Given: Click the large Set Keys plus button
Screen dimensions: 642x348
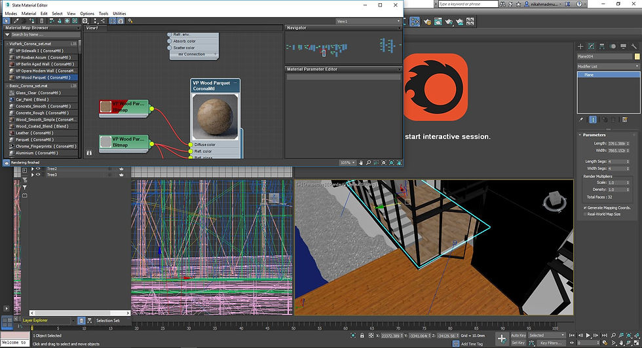Looking at the screenshot, I should coord(502,338).
